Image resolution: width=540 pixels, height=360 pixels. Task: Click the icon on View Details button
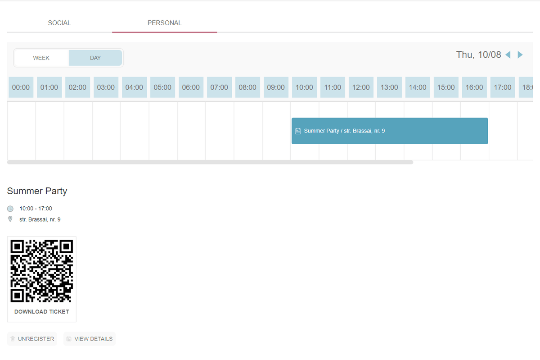69,339
